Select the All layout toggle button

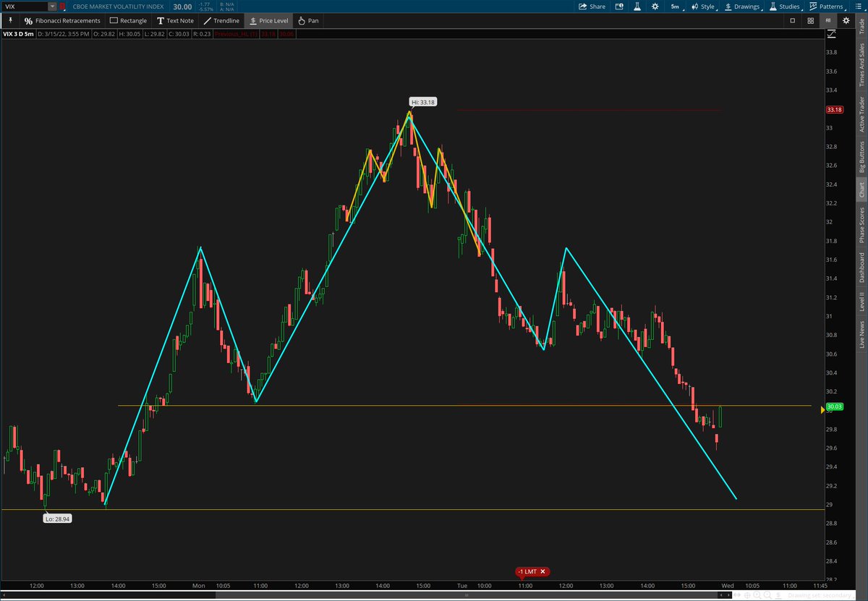829,20
